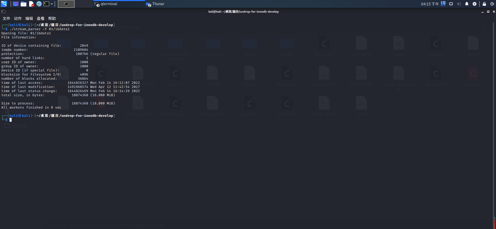Click the terminal cursor at empty prompt
The width and height of the screenshot is (496, 229).
click(11, 120)
